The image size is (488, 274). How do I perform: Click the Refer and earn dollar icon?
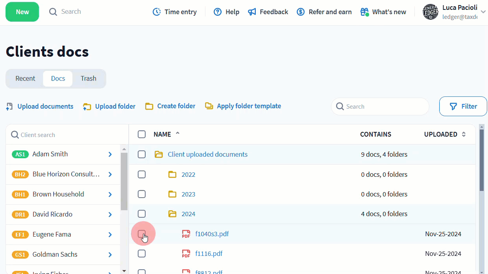coord(301,12)
